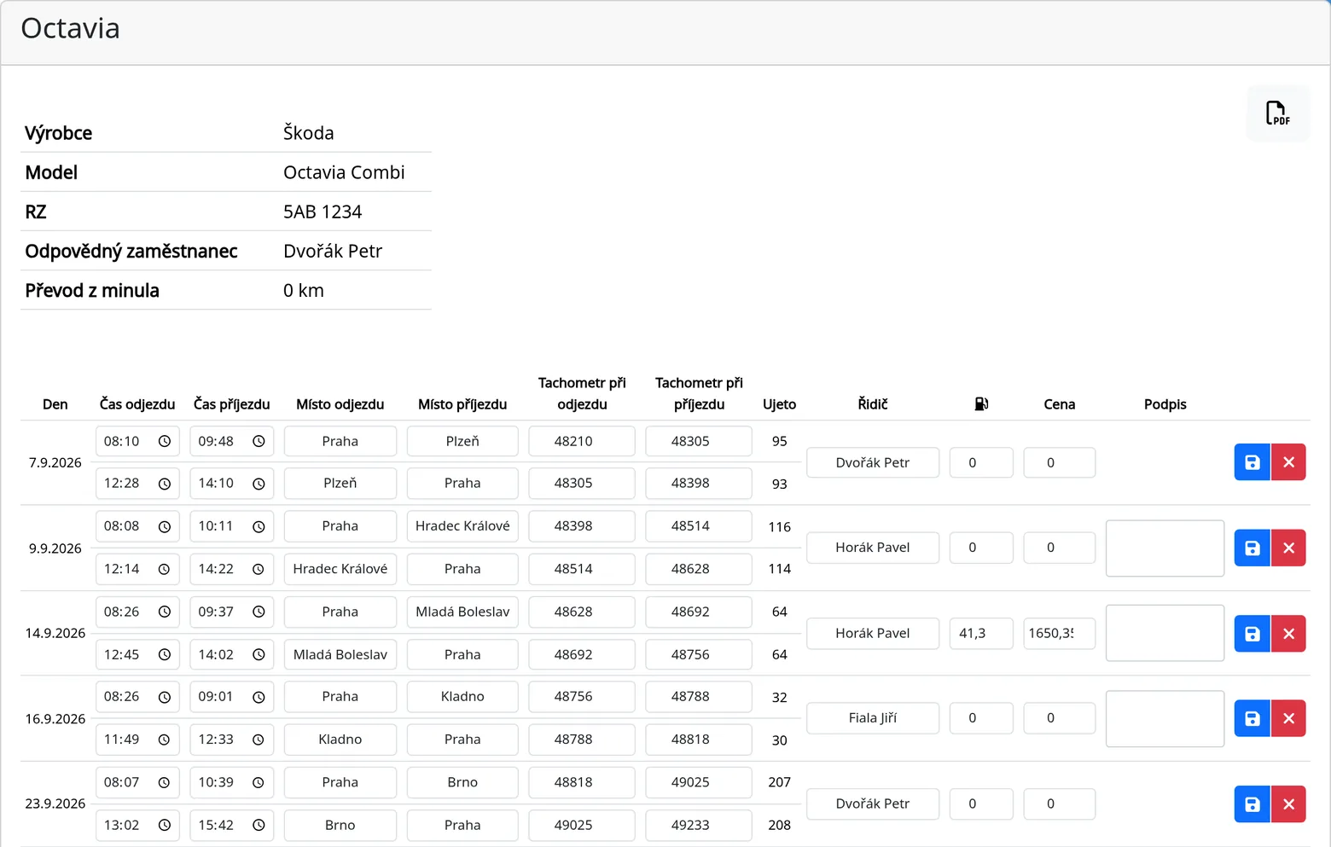Screen dimensions: 1331x847
Task: Edit the Mladá Boleslav arrival place field
Action: (462, 612)
